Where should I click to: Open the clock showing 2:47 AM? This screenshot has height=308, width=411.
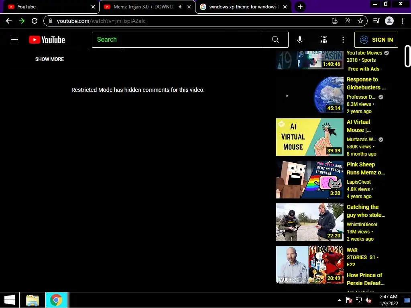coord(389,300)
